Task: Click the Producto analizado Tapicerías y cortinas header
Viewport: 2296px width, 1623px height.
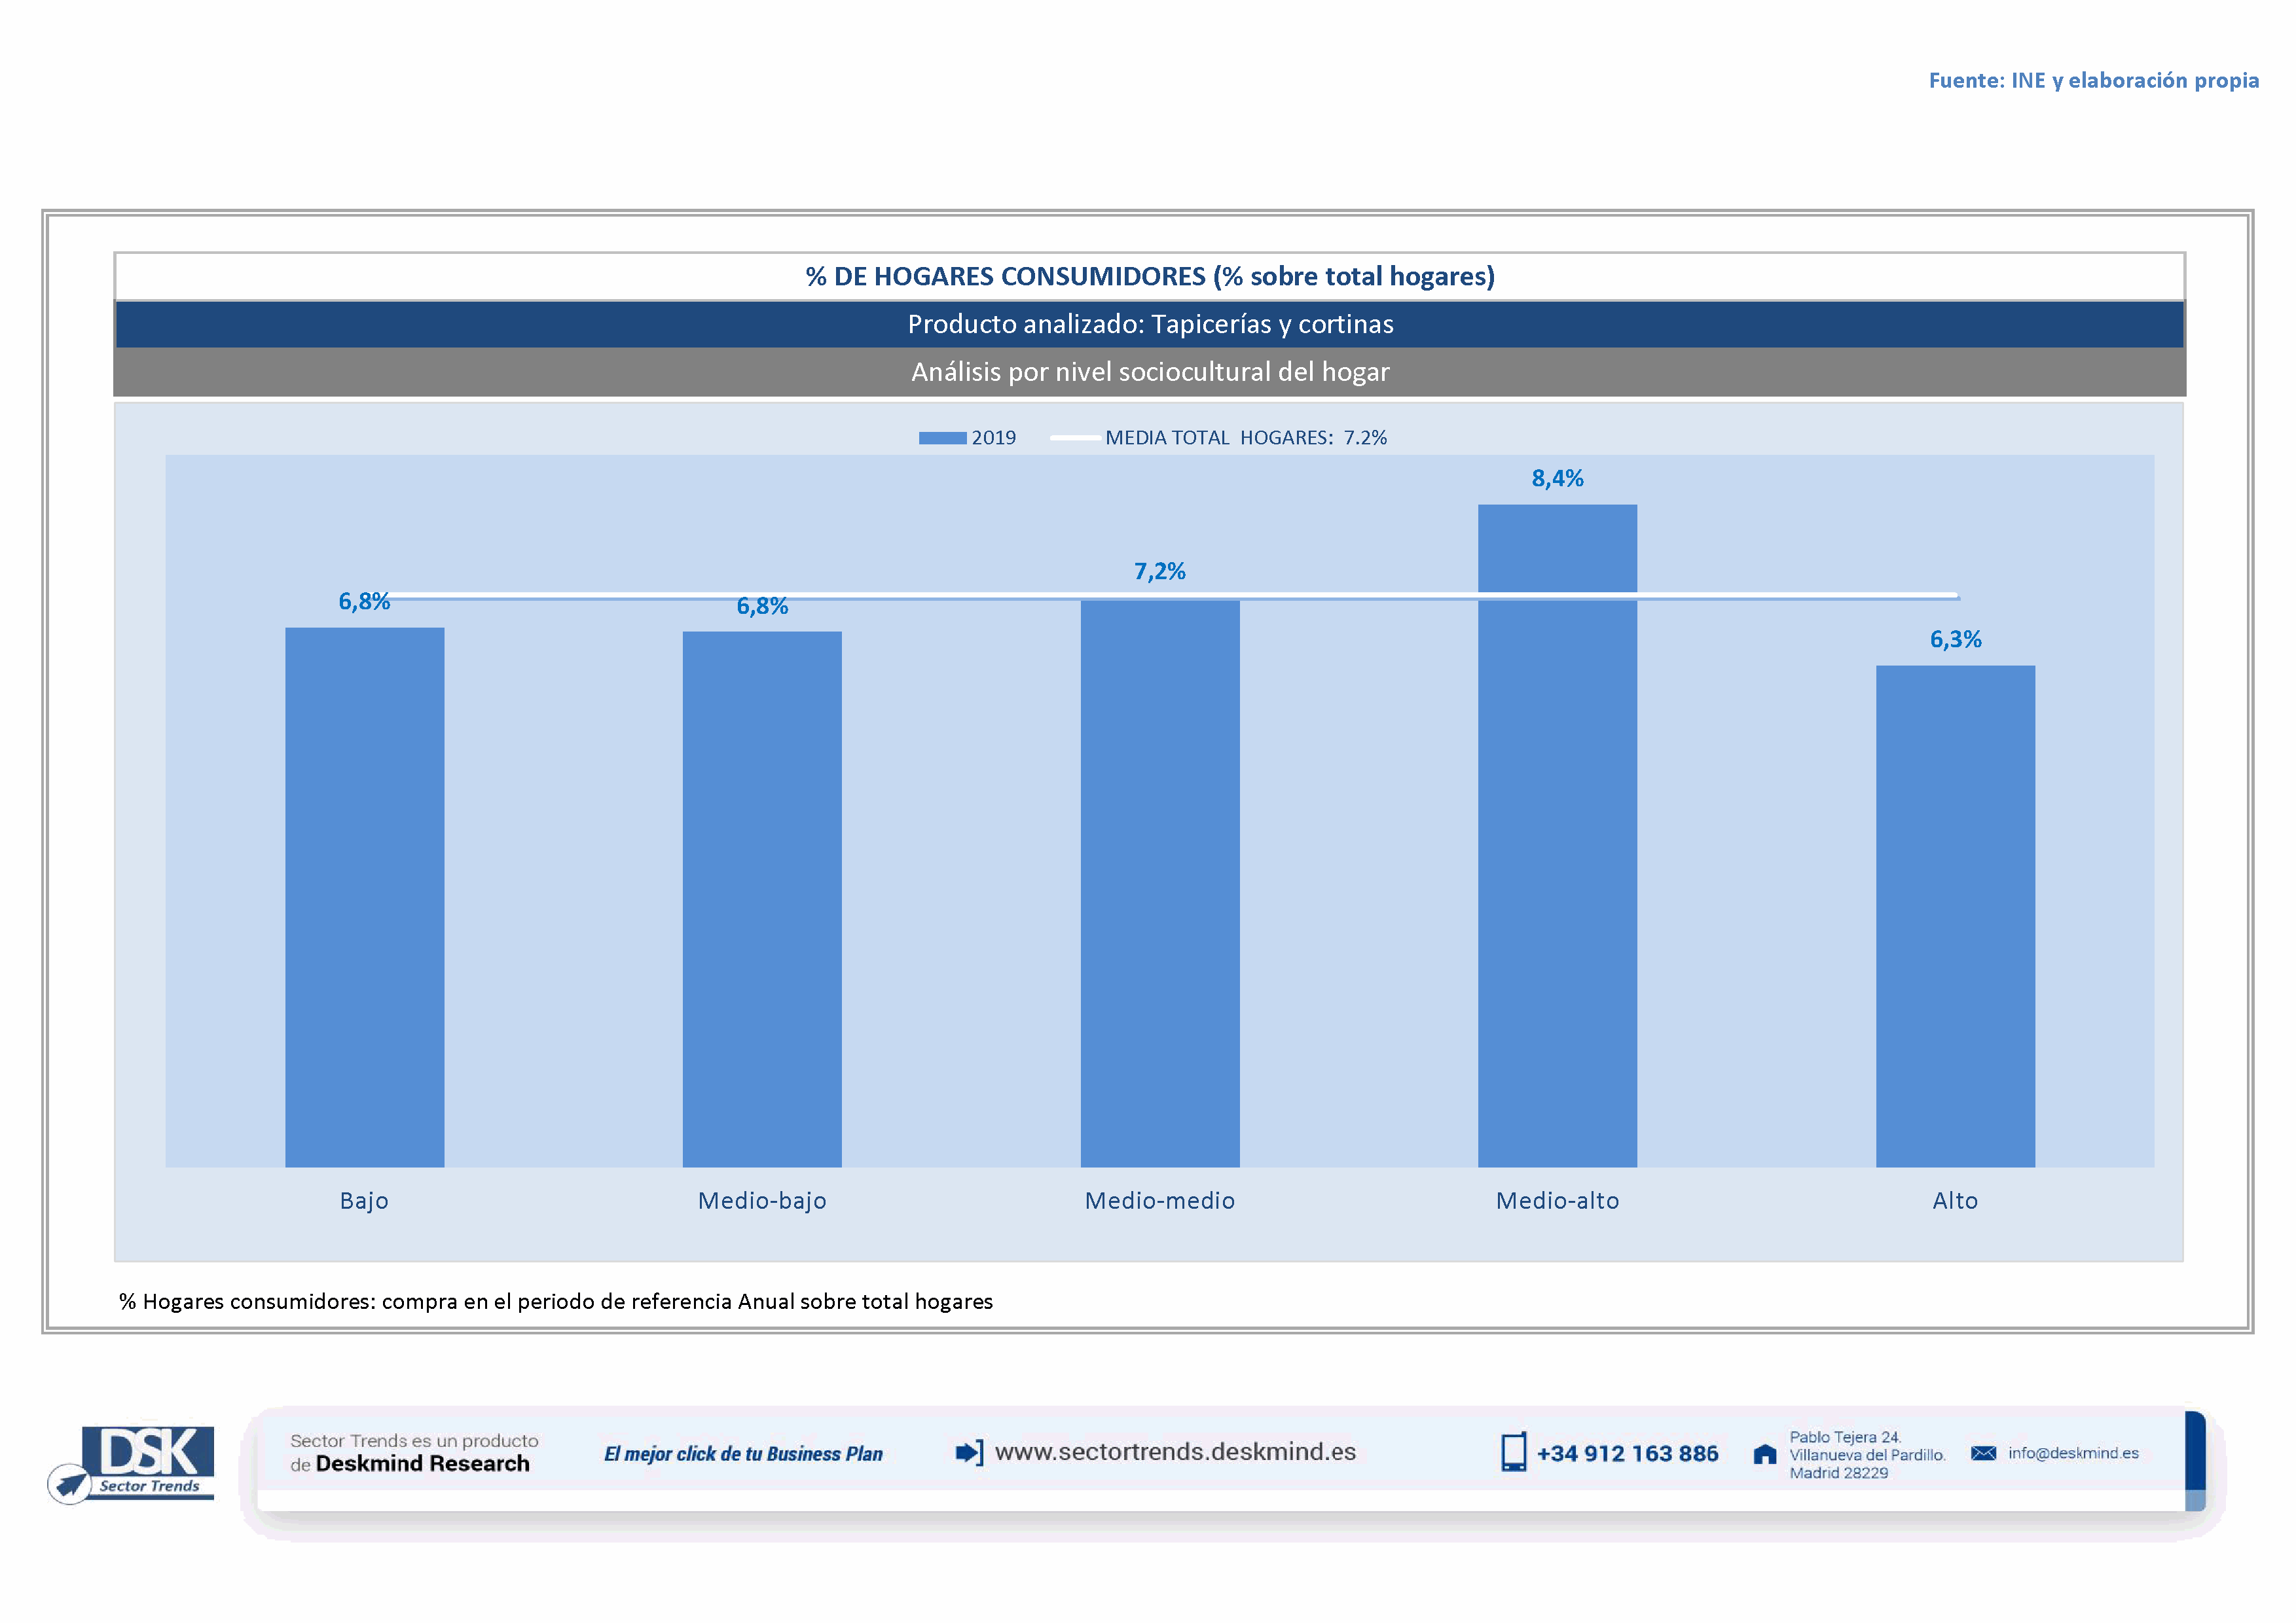Action: coord(1150,324)
